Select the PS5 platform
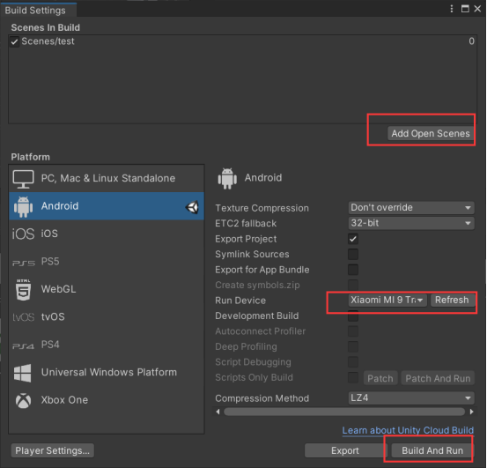487x468 pixels. (x=107, y=262)
